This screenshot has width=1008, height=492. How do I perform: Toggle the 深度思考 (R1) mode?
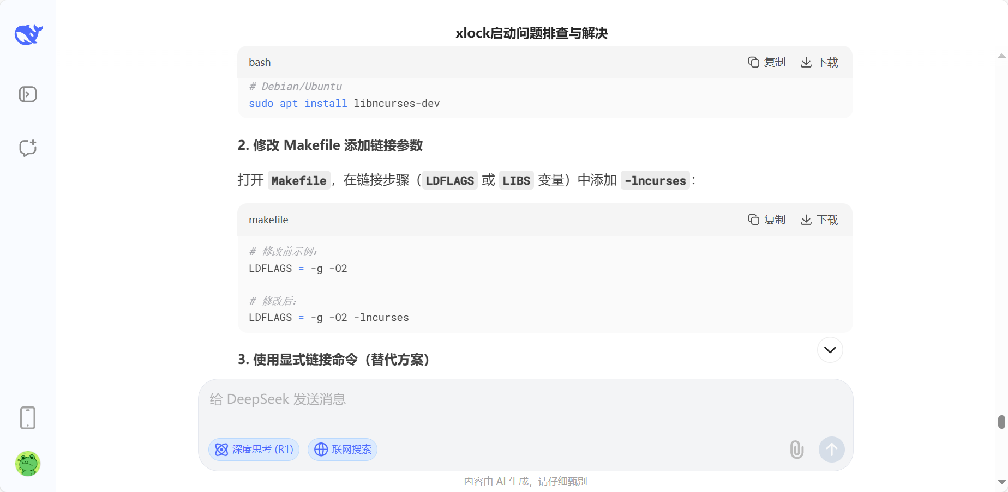pyautogui.click(x=254, y=450)
